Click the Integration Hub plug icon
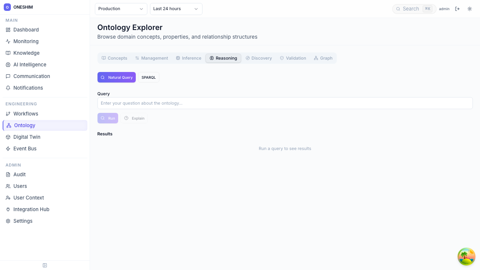 click(8, 210)
